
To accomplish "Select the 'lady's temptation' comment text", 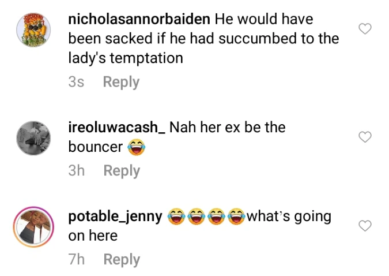I will point(126,58).
